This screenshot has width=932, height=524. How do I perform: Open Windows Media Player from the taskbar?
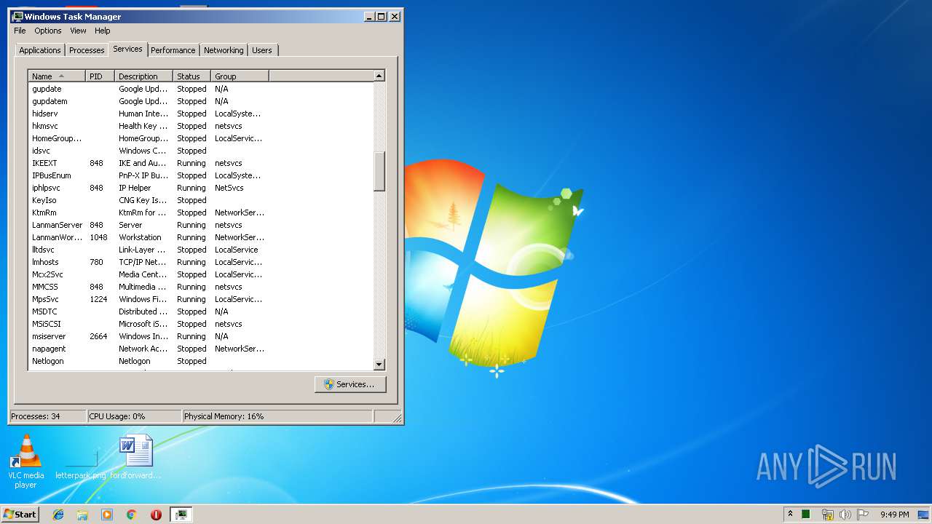coord(107,515)
